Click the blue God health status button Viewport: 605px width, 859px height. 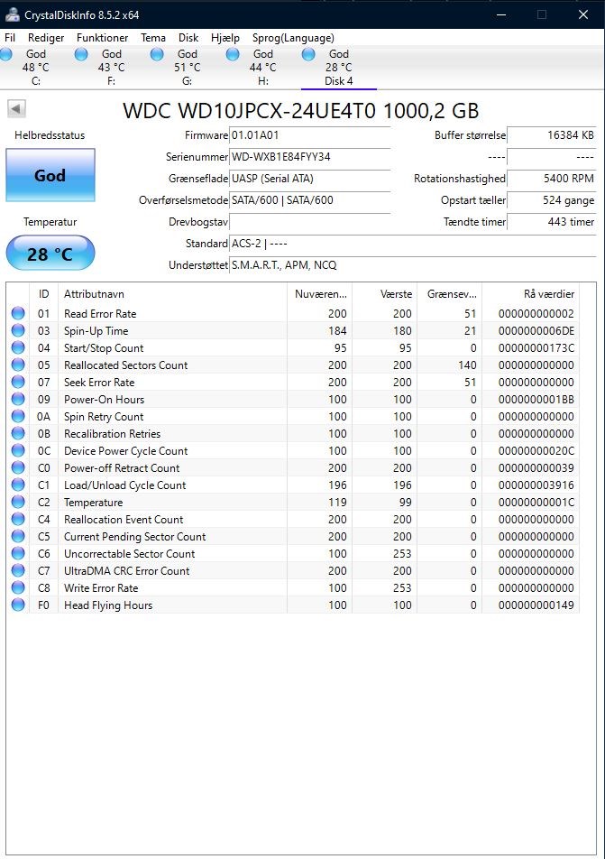click(50, 175)
